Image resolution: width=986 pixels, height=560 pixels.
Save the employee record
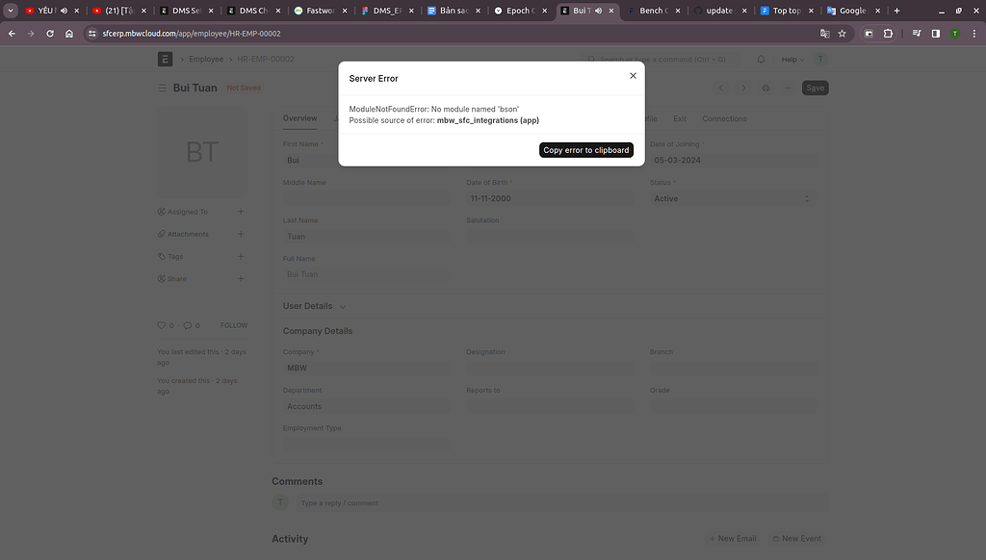[x=815, y=88]
